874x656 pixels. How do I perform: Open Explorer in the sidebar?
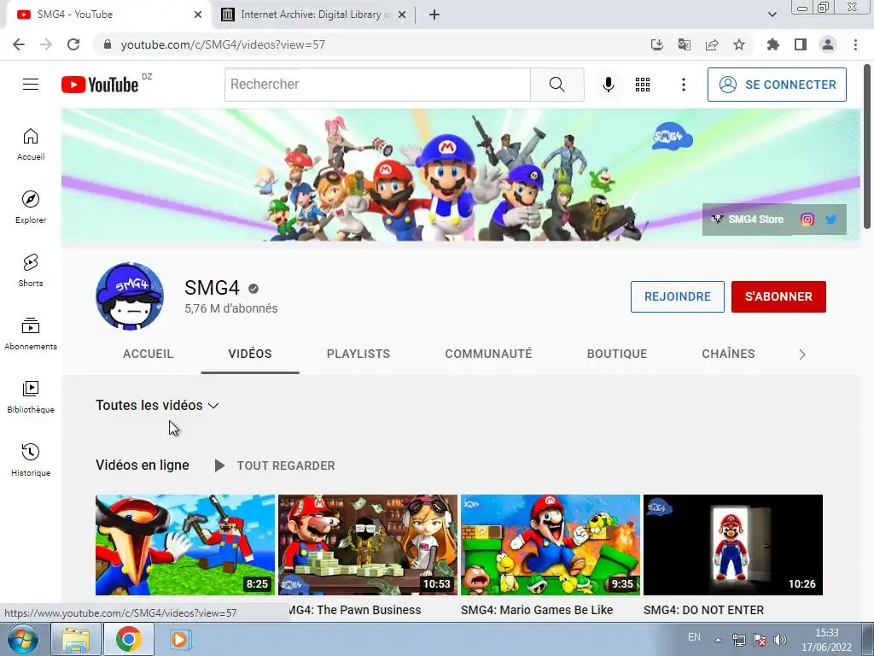coord(31,208)
